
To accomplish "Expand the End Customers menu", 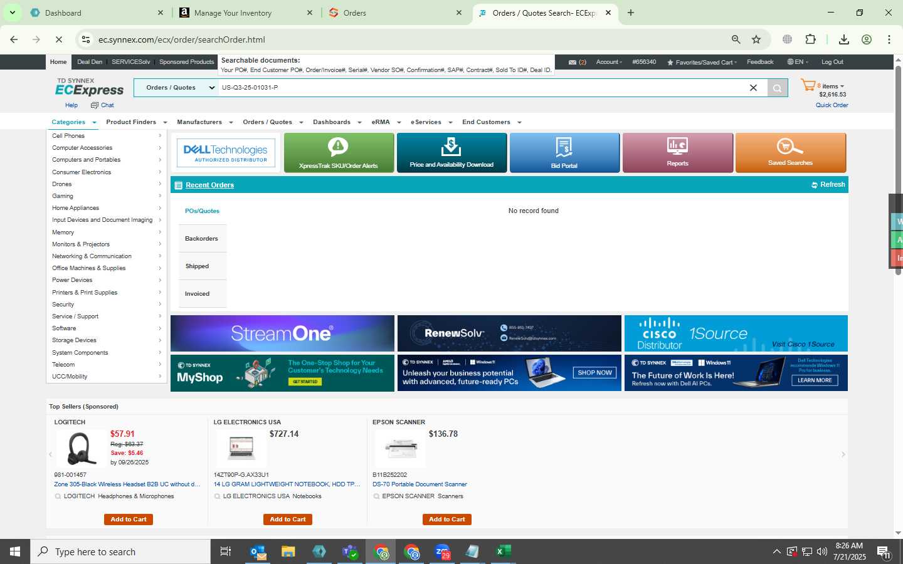I will [492, 122].
